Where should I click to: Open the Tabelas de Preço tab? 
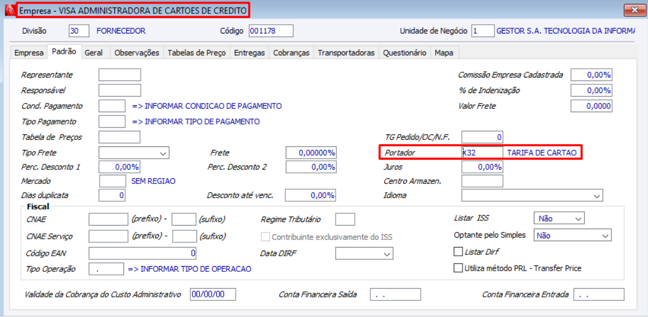[x=196, y=53]
